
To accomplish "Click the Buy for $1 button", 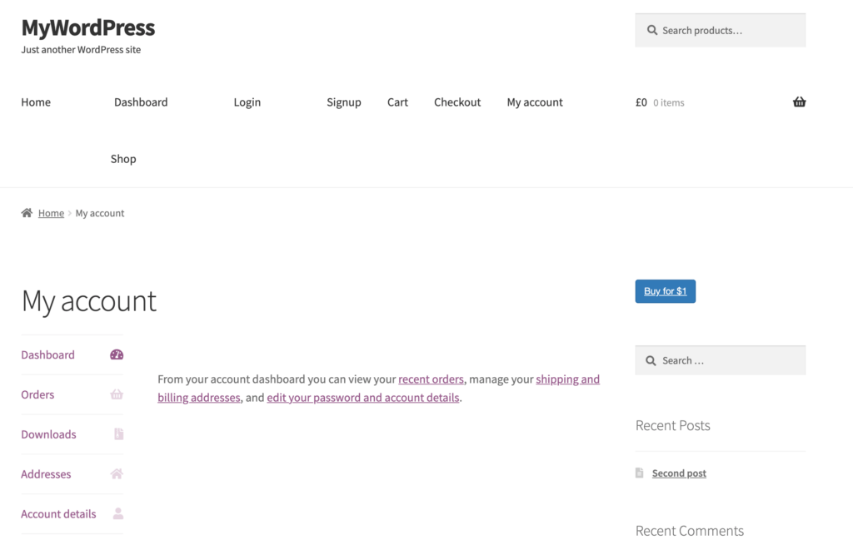I will point(666,291).
